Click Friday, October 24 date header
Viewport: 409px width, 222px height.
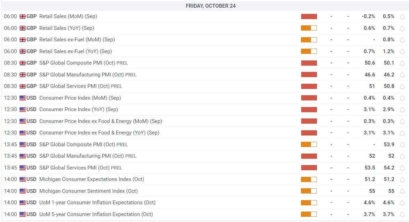(210, 6)
